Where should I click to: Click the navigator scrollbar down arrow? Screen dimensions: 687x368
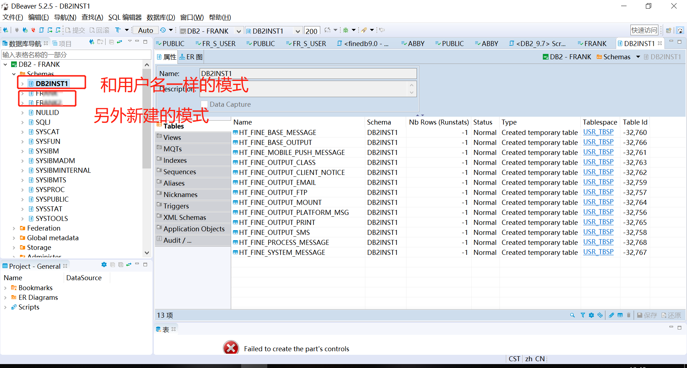[147, 253]
